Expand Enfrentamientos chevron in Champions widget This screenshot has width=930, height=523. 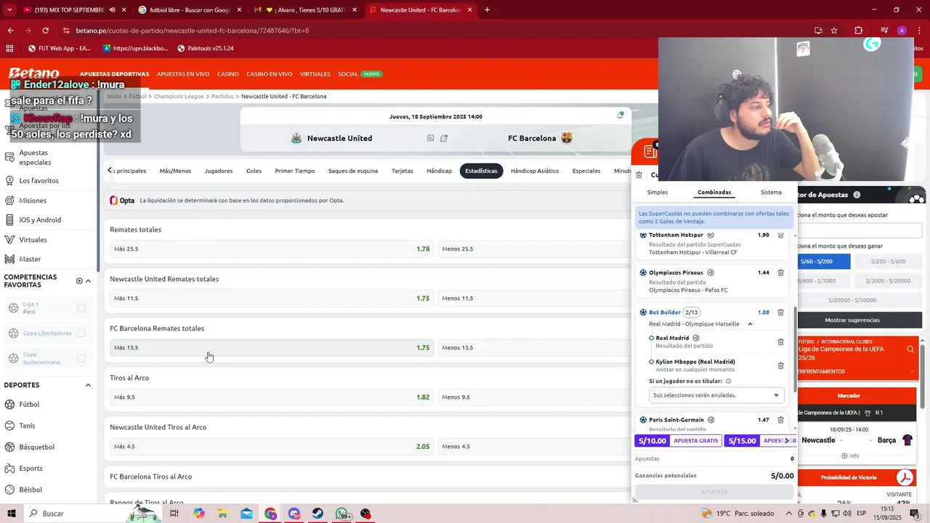pos(912,372)
